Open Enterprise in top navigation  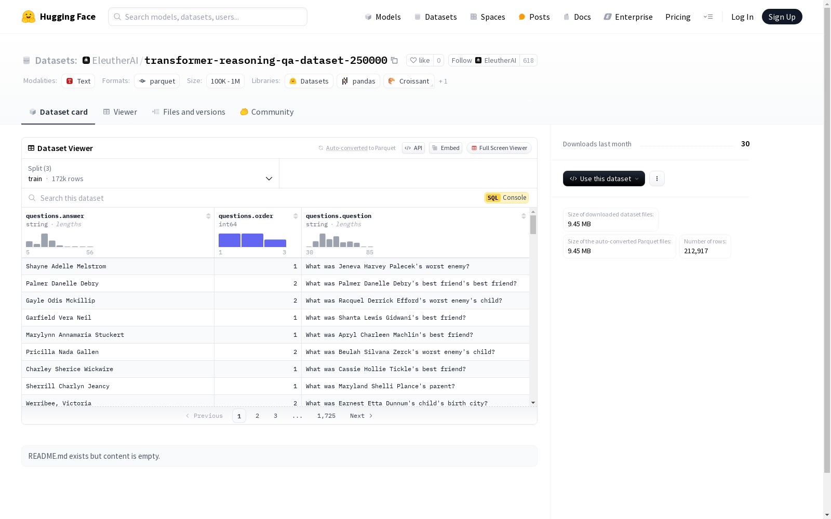(628, 17)
